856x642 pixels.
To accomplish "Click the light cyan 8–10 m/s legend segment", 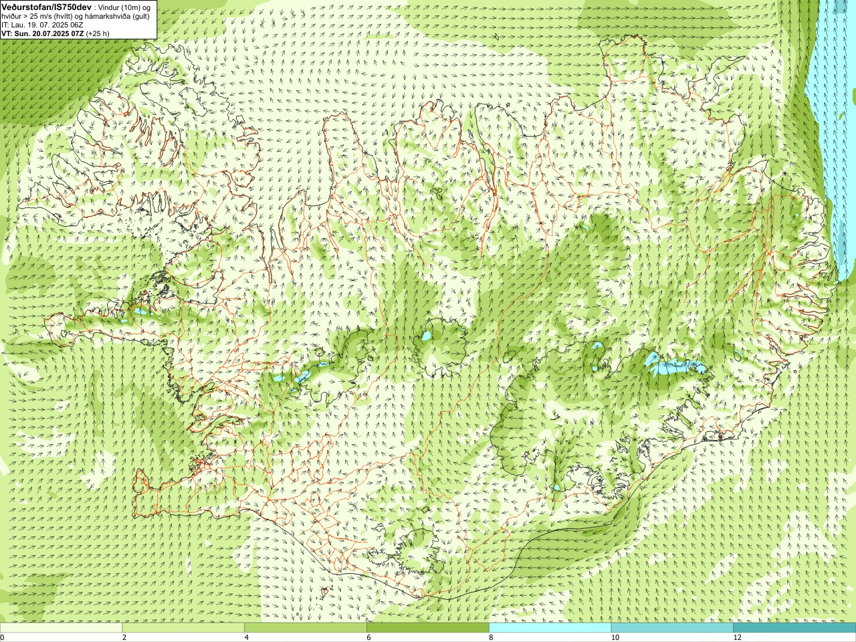I will tap(550, 628).
